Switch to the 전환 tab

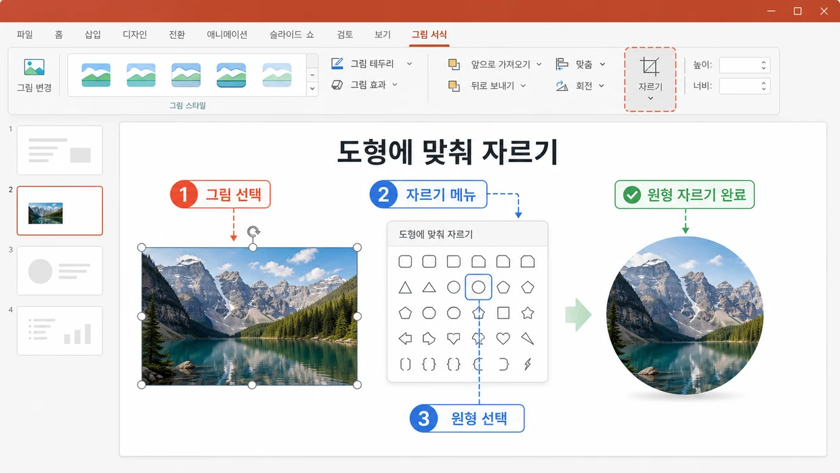[177, 35]
